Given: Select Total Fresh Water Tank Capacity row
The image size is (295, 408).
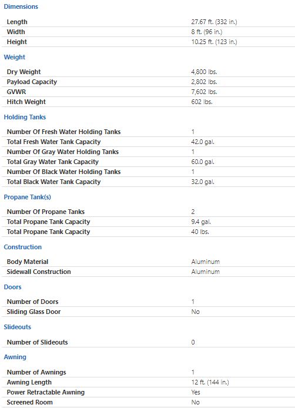Looking at the screenshot, I should click(148, 142).
